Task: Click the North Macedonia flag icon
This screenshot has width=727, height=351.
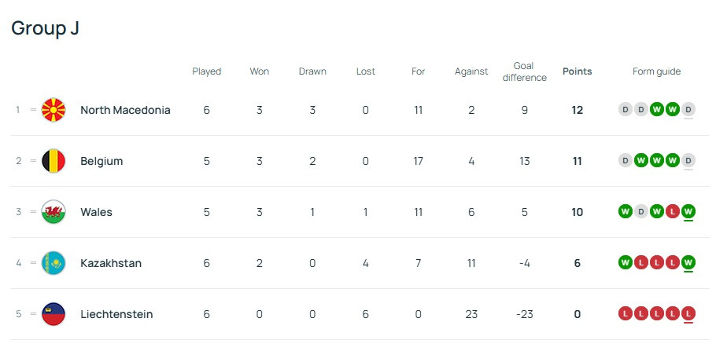Action: [54, 110]
